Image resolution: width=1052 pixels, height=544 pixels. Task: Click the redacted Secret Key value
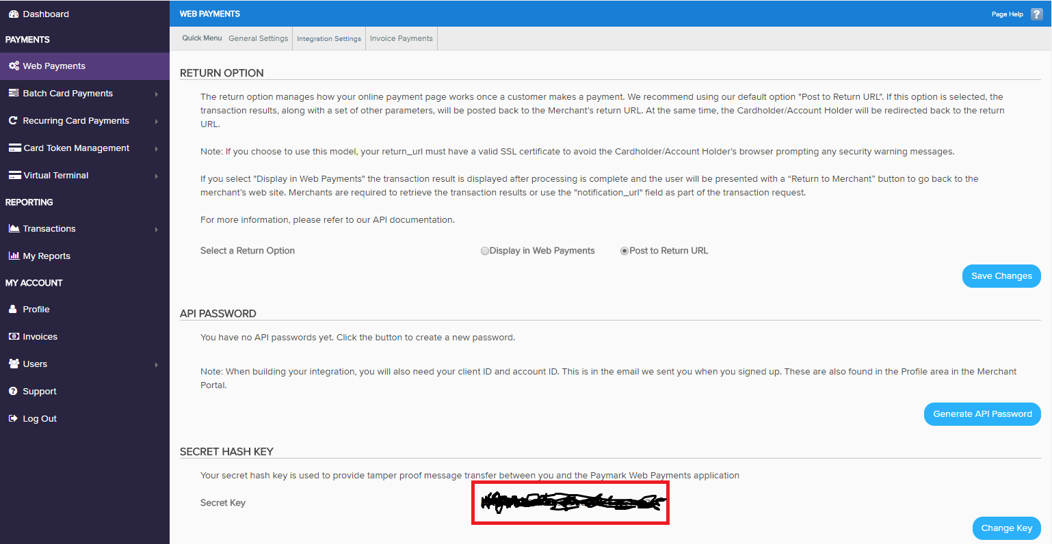coord(570,502)
